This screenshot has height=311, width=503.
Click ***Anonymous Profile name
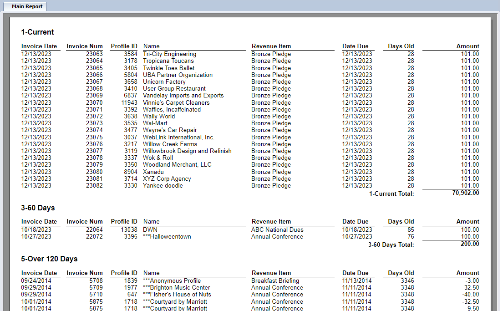(172, 281)
